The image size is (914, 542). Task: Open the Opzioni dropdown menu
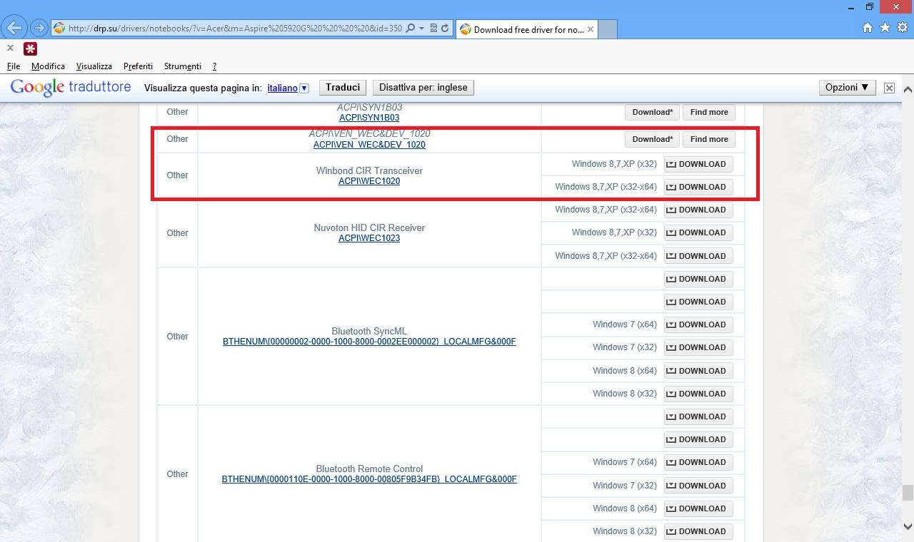tap(847, 88)
